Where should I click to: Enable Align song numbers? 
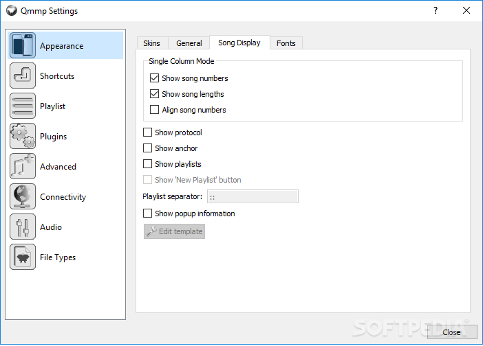coord(154,110)
